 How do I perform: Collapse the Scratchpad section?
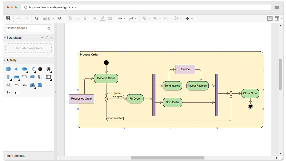pos(5,38)
